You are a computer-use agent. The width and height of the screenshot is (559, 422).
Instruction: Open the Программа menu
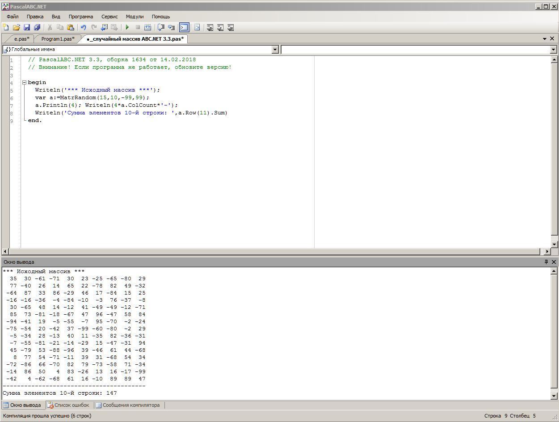80,17
